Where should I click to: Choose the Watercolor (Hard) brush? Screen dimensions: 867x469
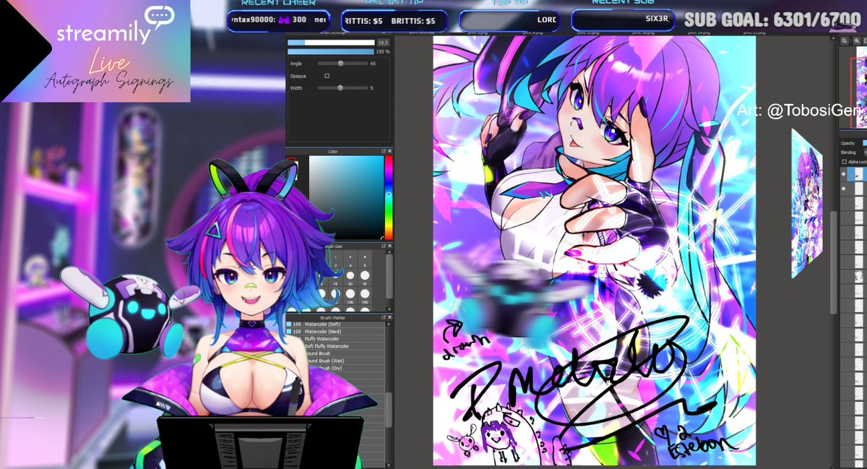(x=336, y=332)
